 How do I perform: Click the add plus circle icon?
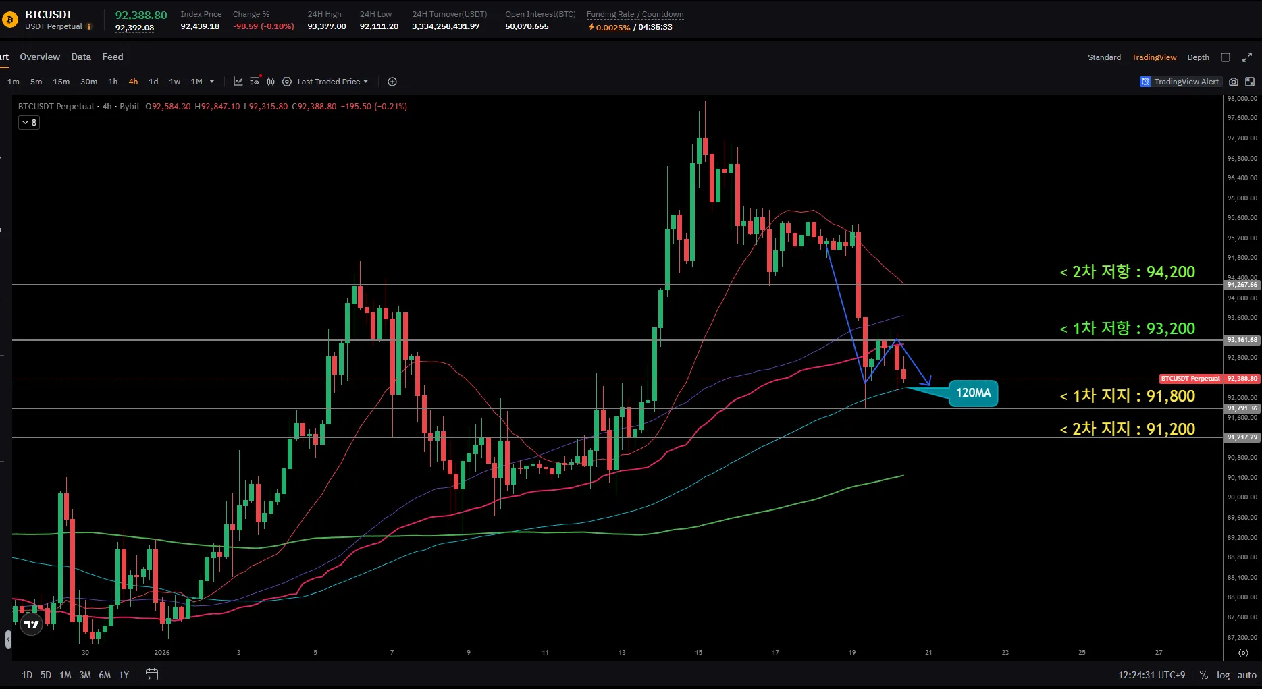[392, 82]
